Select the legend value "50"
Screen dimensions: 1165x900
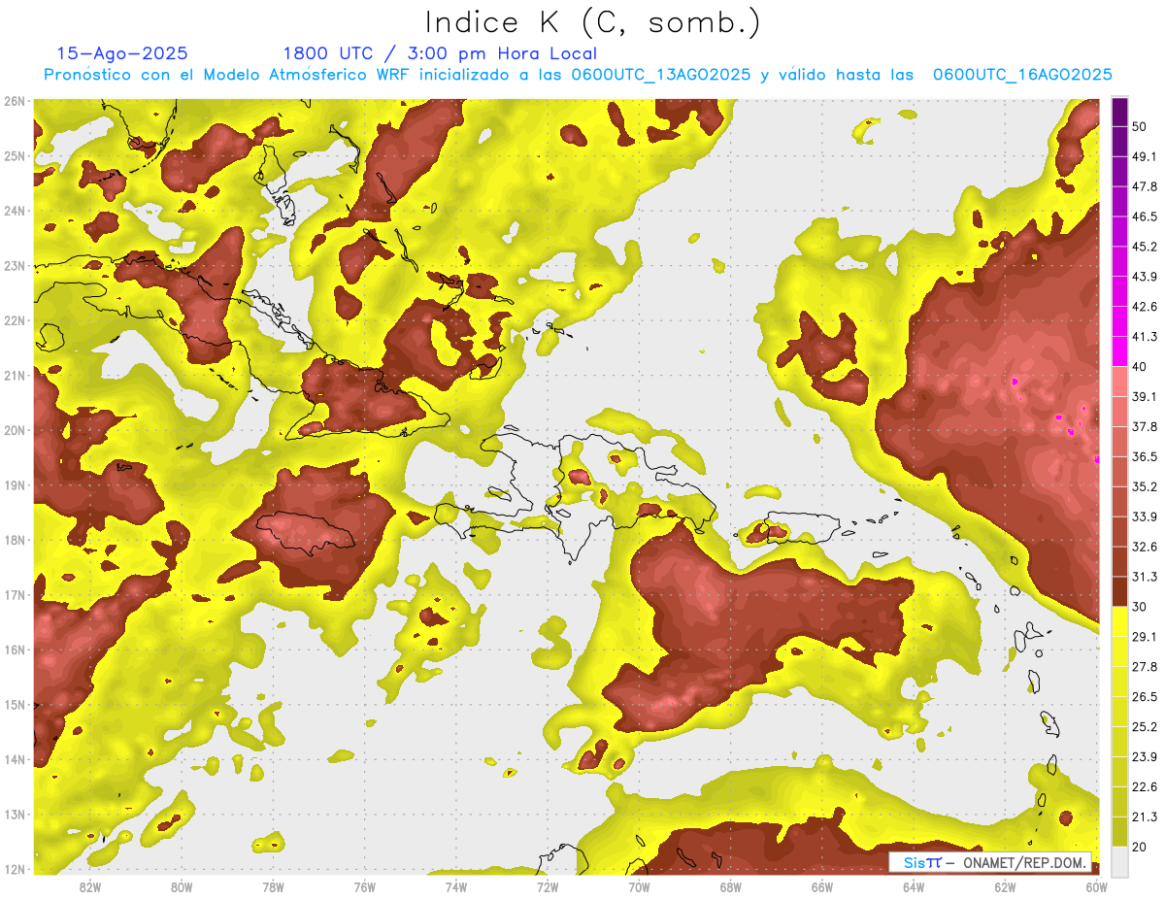pos(1141,127)
